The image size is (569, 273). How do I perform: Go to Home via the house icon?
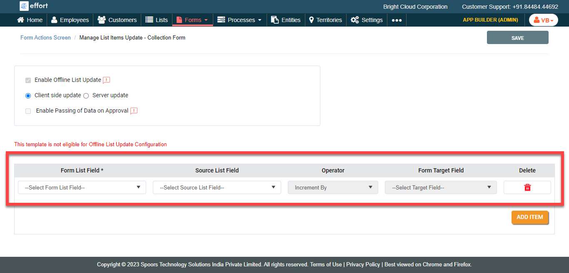(x=20, y=20)
